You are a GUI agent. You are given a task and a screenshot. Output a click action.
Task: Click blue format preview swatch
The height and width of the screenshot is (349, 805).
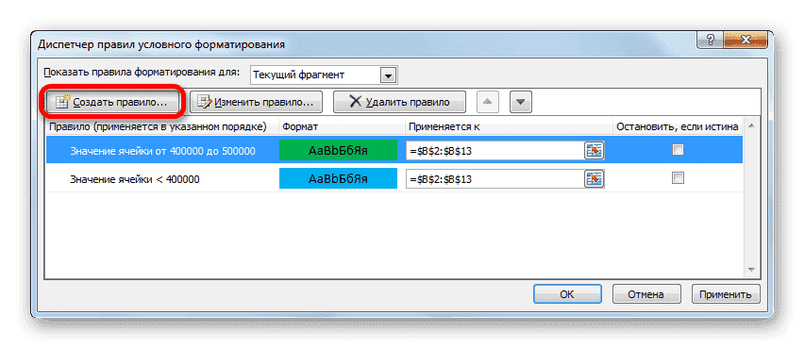(x=338, y=178)
